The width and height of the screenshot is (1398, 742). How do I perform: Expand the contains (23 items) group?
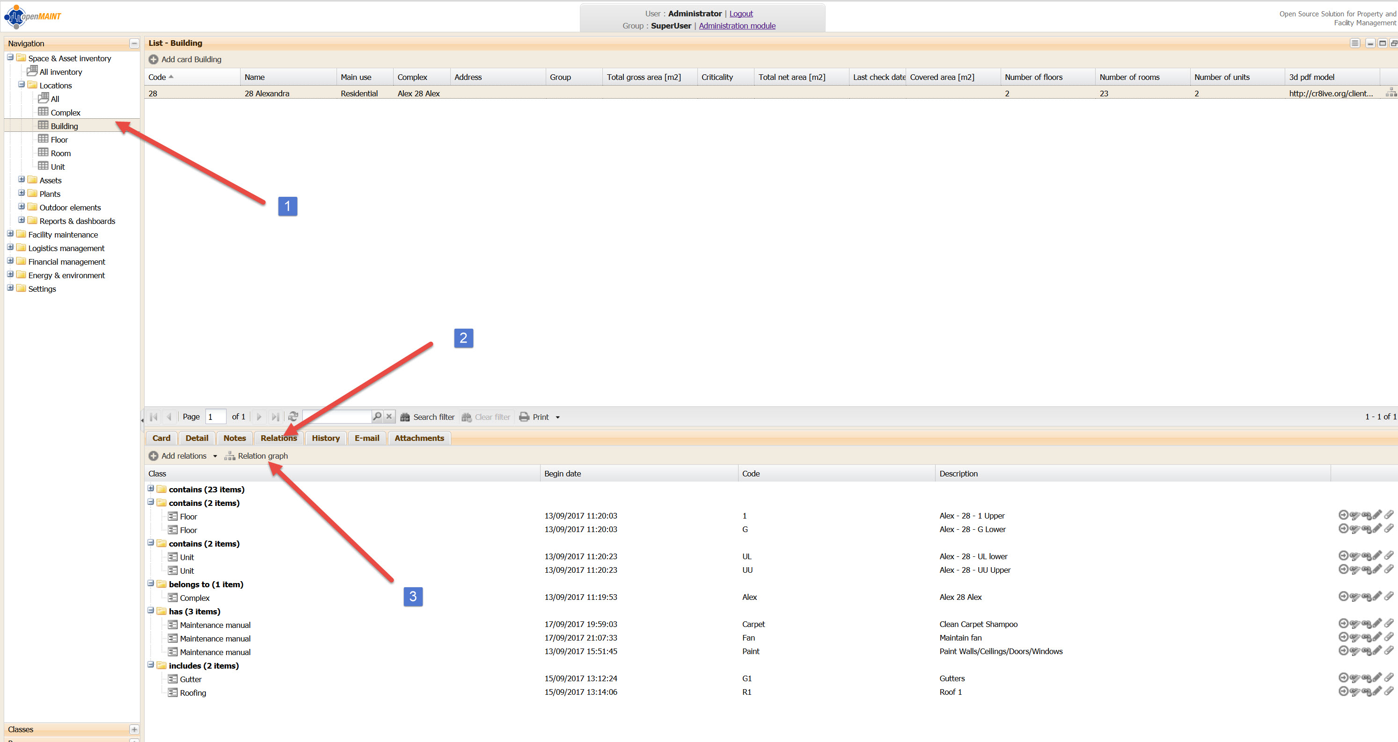151,488
